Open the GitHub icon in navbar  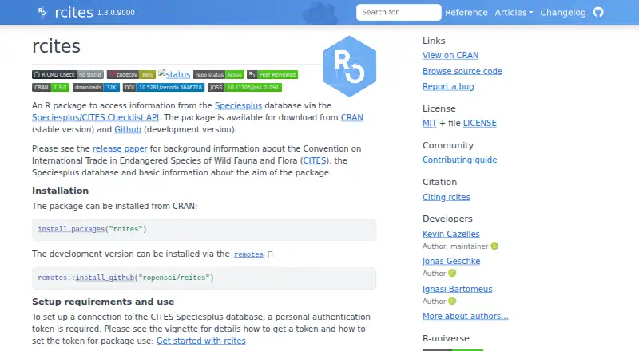pyautogui.click(x=598, y=12)
